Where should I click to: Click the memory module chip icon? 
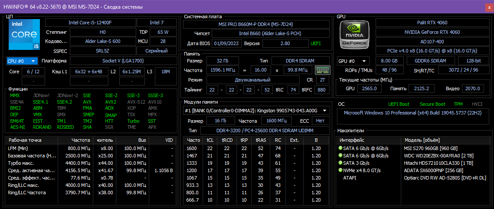tap(322, 70)
